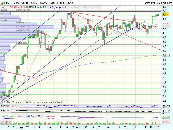
Task: Click the 4,1144 (50,00%) Fibonacci label
Action: click(23, 27)
